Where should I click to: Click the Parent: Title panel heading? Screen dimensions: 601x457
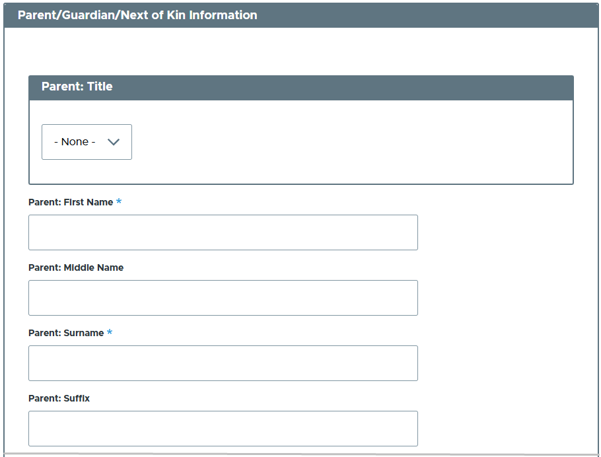77,87
